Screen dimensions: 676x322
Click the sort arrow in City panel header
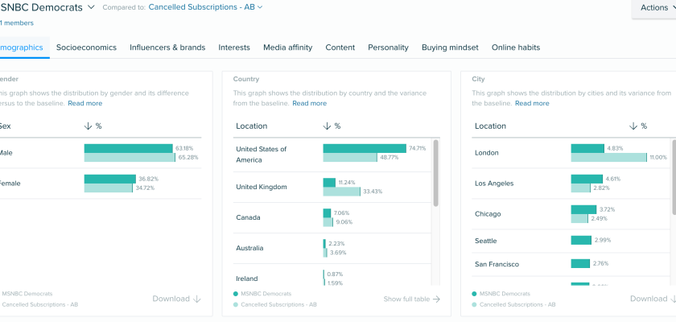coord(632,126)
